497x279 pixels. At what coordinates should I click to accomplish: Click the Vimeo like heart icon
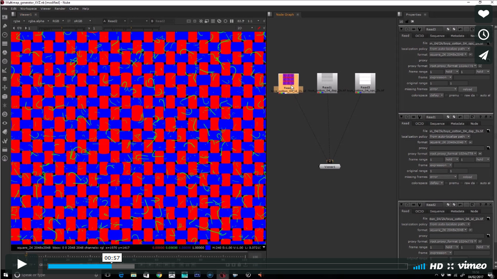tap(484, 14)
